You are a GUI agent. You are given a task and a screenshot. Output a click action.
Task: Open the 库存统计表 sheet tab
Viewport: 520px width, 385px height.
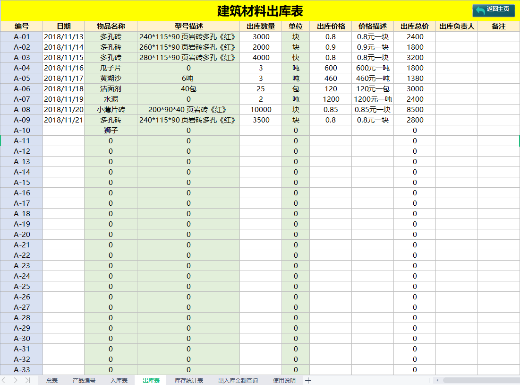[191, 380]
